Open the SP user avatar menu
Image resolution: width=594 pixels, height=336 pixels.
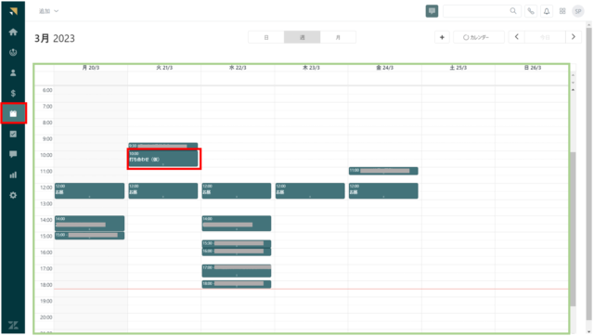pos(578,11)
